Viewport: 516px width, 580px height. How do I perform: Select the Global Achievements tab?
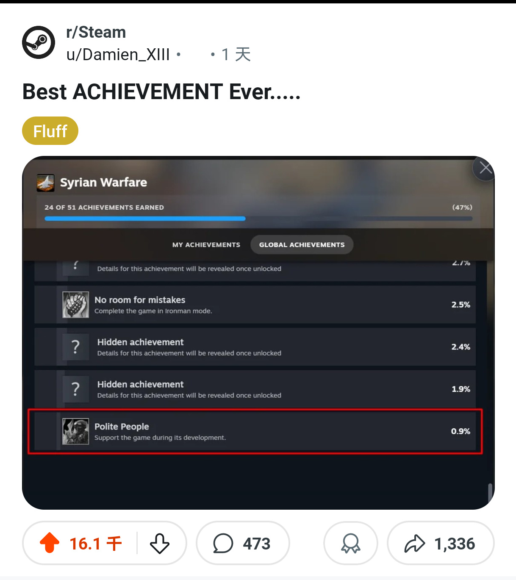[302, 245]
